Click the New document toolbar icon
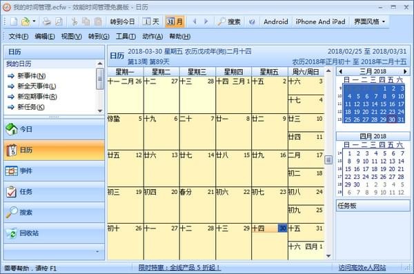414x274 pixels. point(14,21)
